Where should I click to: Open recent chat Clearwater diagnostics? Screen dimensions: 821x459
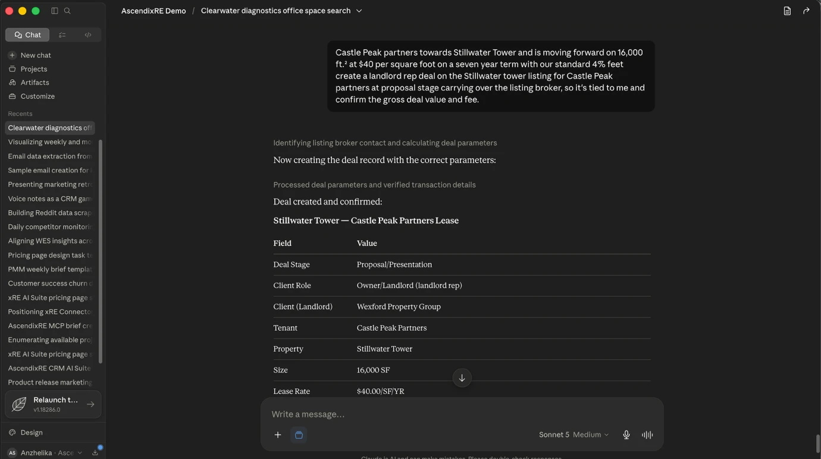point(50,128)
